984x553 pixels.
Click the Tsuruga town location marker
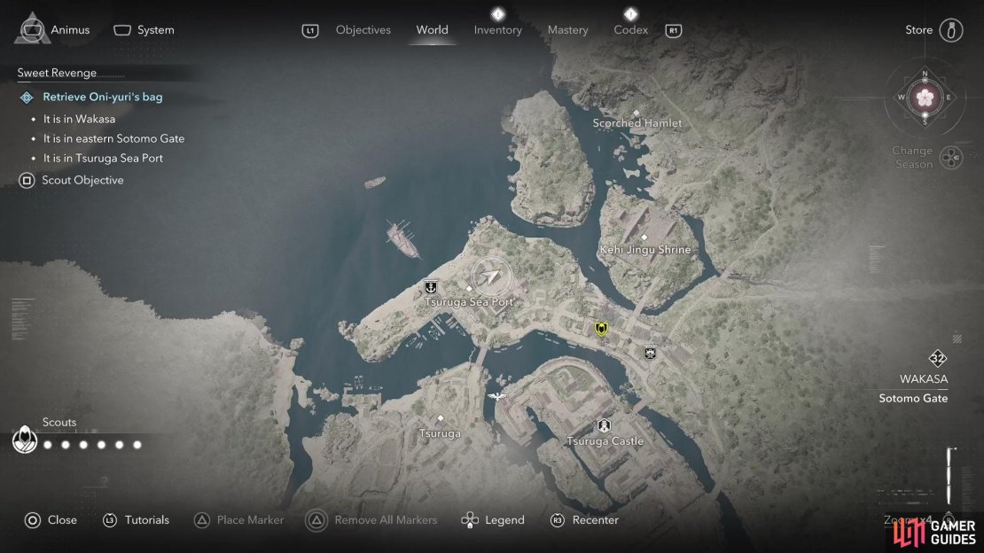[x=440, y=418]
